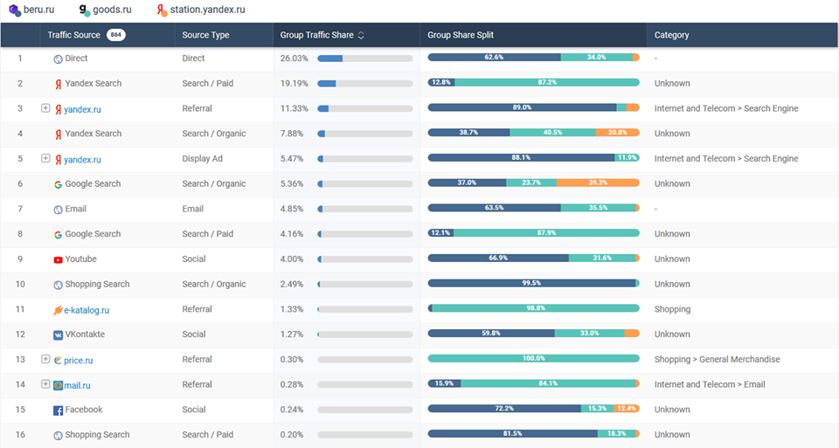Click the beru.ru site icon
Image resolution: width=839 pixels, height=448 pixels.
[14, 10]
